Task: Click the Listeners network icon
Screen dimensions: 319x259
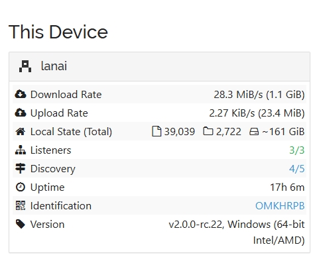Action: [21, 150]
